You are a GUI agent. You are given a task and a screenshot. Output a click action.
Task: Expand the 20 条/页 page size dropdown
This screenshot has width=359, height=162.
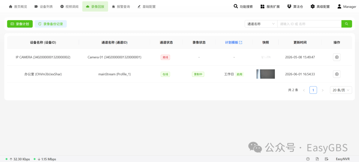click(x=341, y=90)
